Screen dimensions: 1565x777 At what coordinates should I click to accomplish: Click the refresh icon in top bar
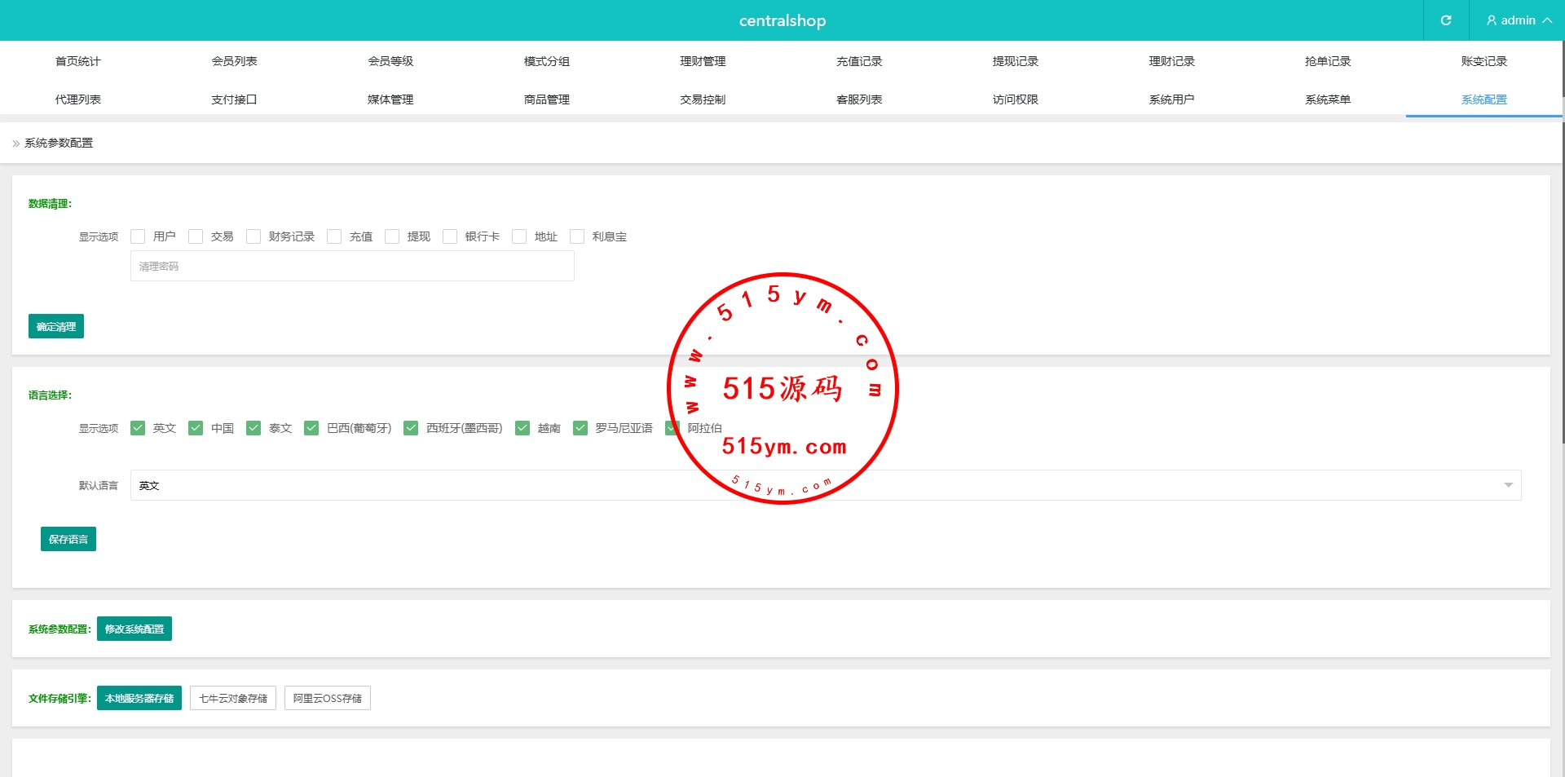(x=1445, y=20)
